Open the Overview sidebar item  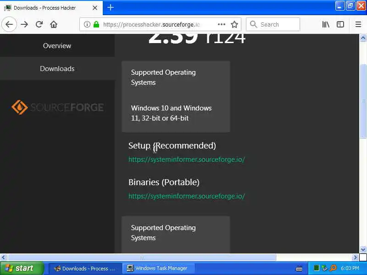point(57,45)
